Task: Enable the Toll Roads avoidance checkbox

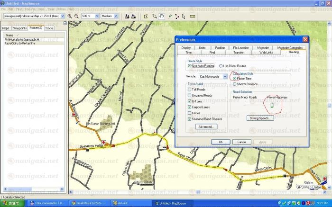Action: (190, 89)
